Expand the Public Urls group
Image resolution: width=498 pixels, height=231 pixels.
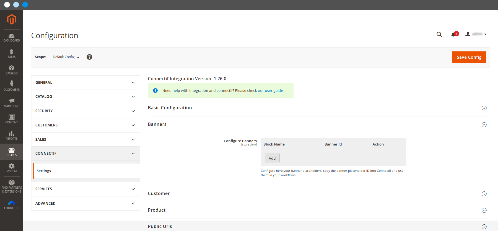[x=319, y=226]
